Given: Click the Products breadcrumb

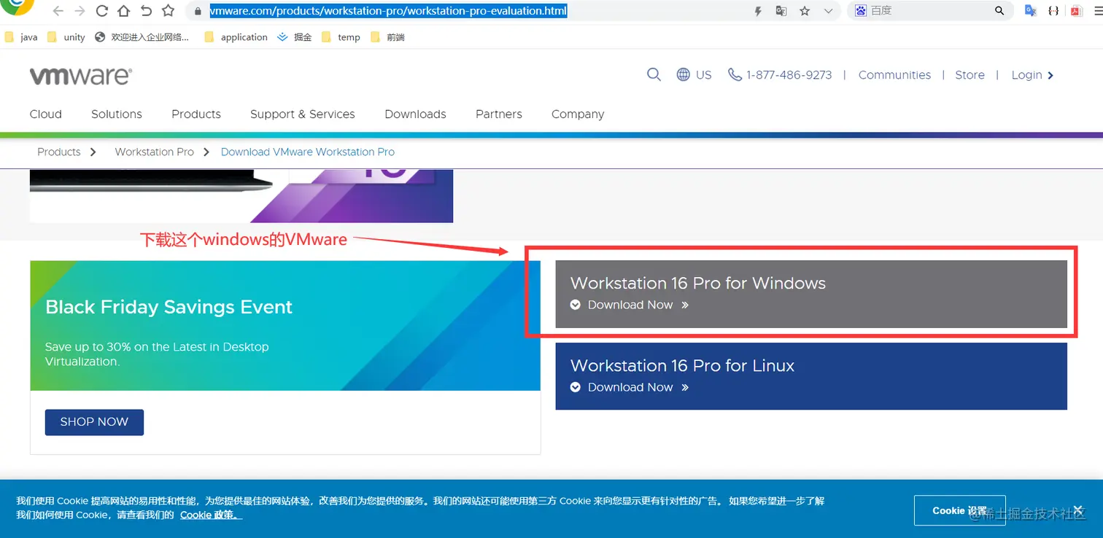Looking at the screenshot, I should 59,152.
